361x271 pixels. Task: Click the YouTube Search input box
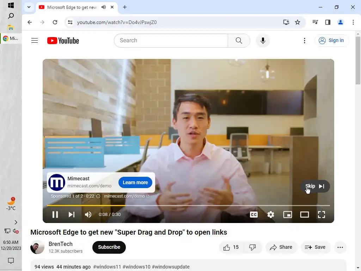click(171, 41)
